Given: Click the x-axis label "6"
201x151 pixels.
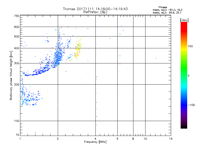Looking at the screenshot, I should pos(117,139).
